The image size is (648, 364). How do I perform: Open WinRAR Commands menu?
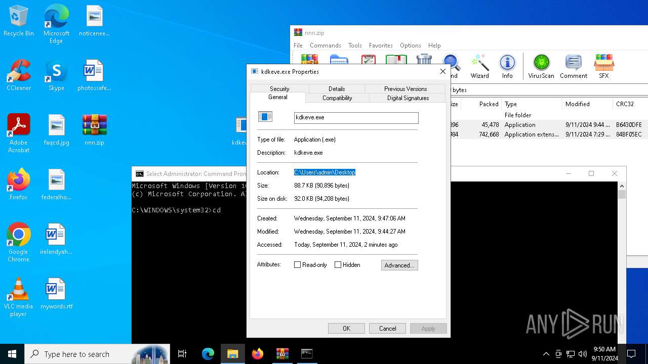[326, 45]
